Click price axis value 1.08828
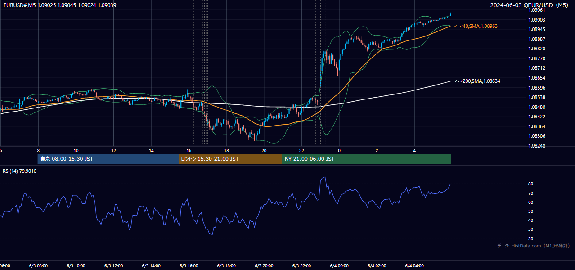Viewport: 575px width, 270px height. 537,49
